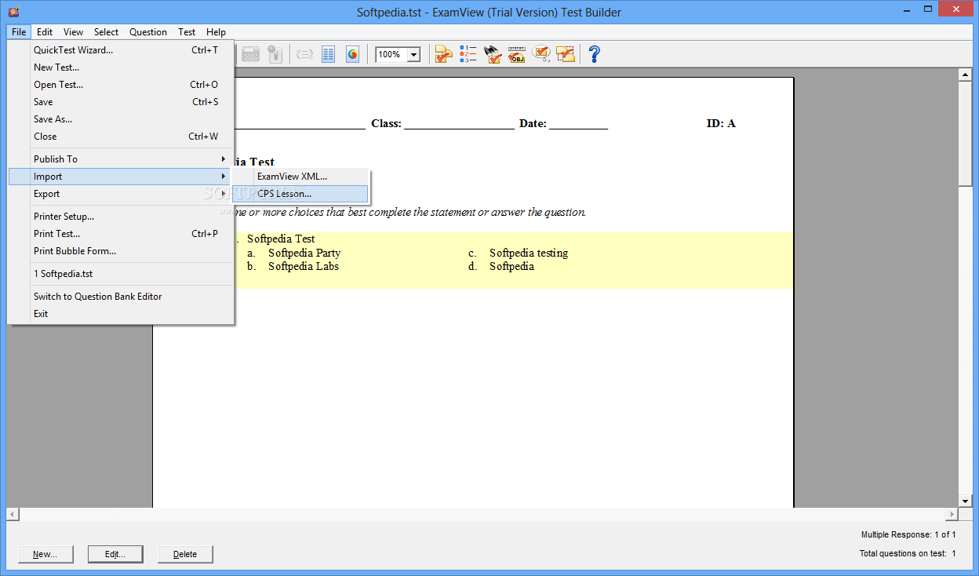Open the 100% zoom dropdown
The height and width of the screenshot is (576, 979).
(413, 55)
